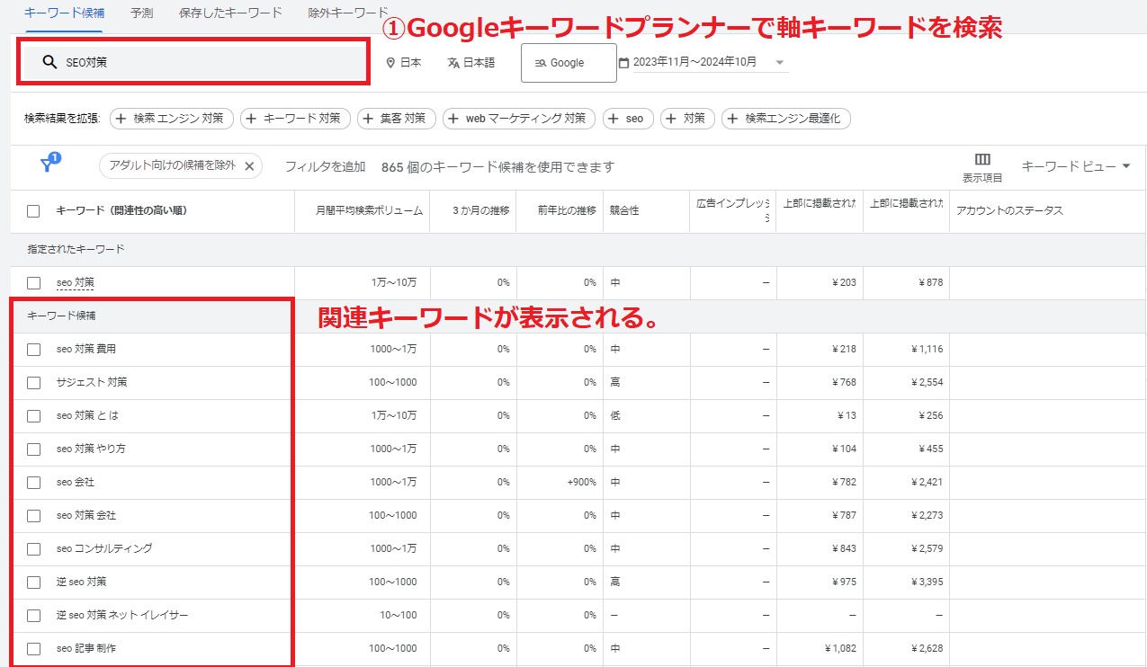Open the 保存したキーワード tab

[x=230, y=13]
